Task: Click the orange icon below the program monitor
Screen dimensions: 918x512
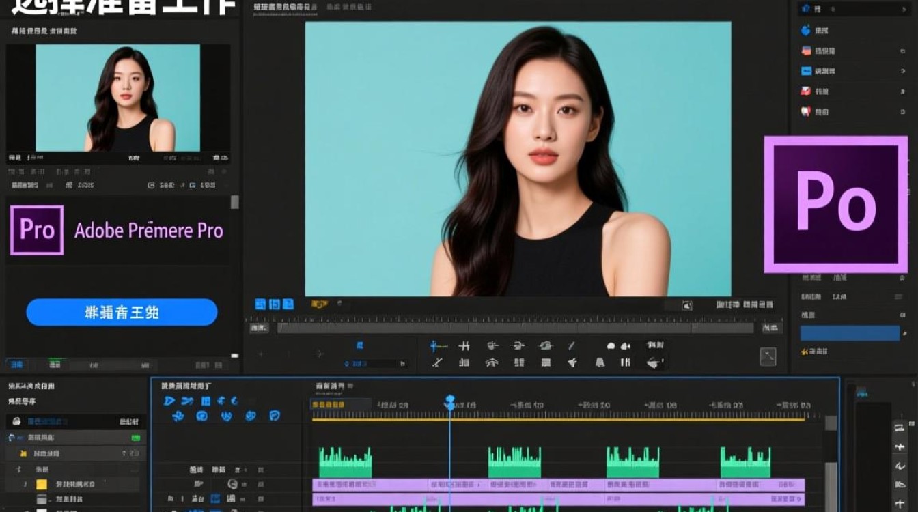Action: click(x=319, y=304)
